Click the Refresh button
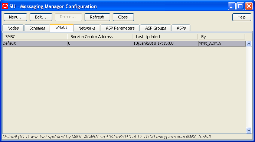 pyautogui.click(x=97, y=17)
